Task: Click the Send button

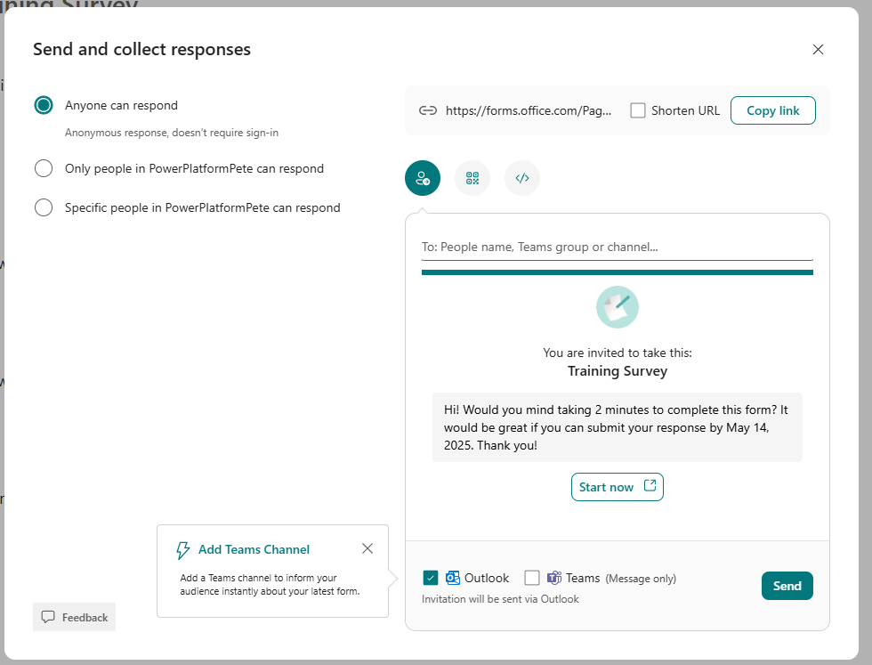Action: coord(787,586)
